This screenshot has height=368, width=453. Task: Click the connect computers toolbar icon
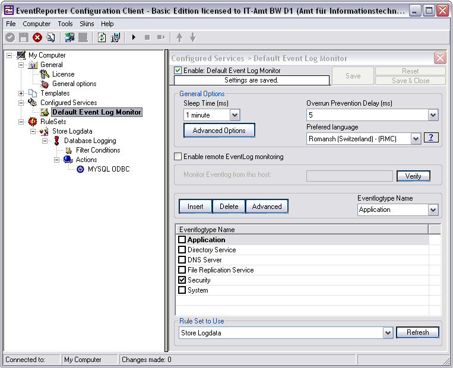tap(69, 37)
